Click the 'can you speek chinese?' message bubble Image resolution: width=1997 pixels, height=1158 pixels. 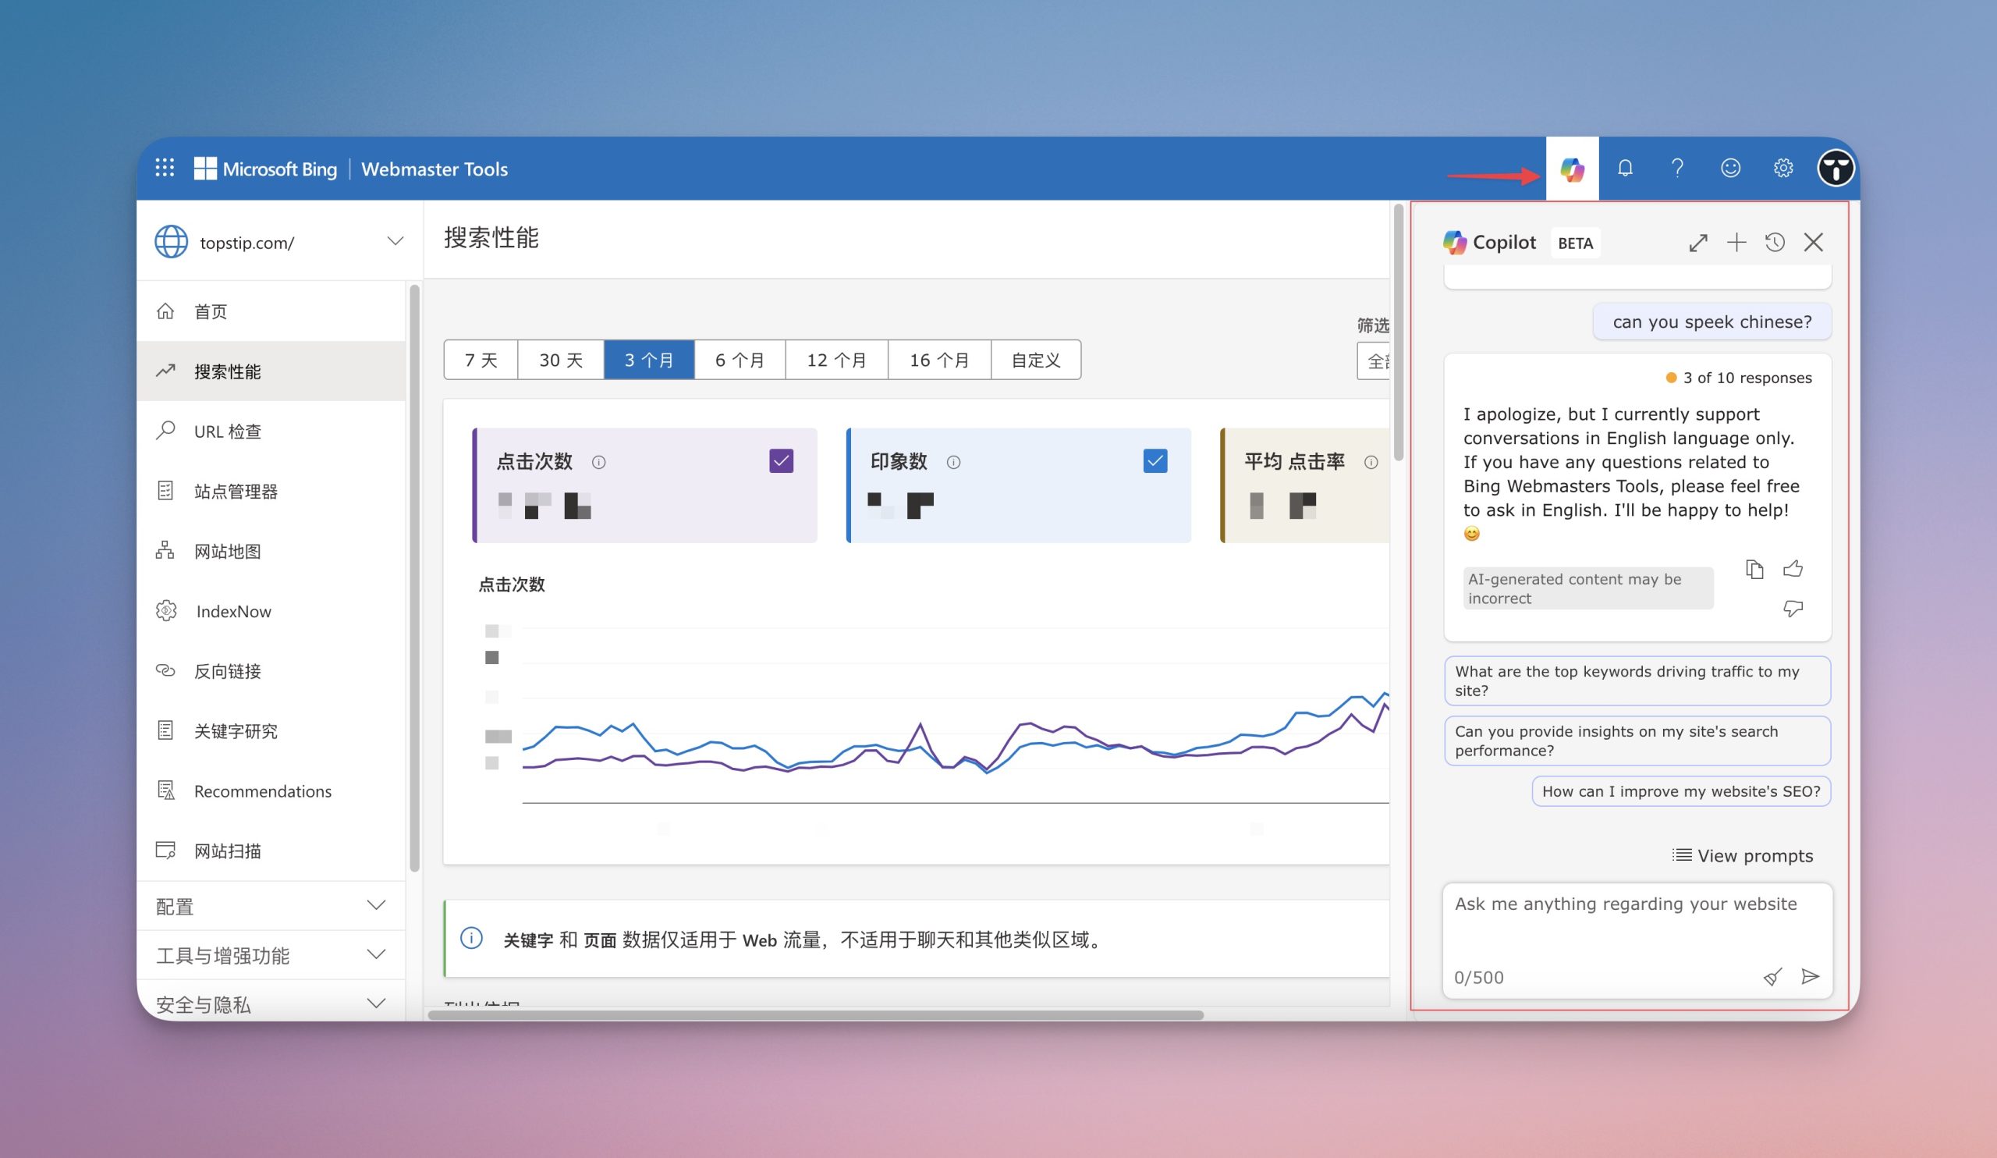pyautogui.click(x=1711, y=321)
